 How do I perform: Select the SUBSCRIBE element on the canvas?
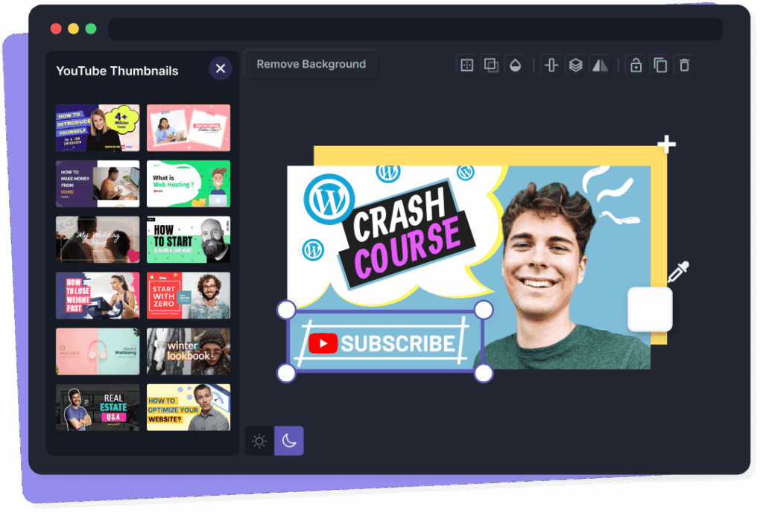(x=385, y=342)
